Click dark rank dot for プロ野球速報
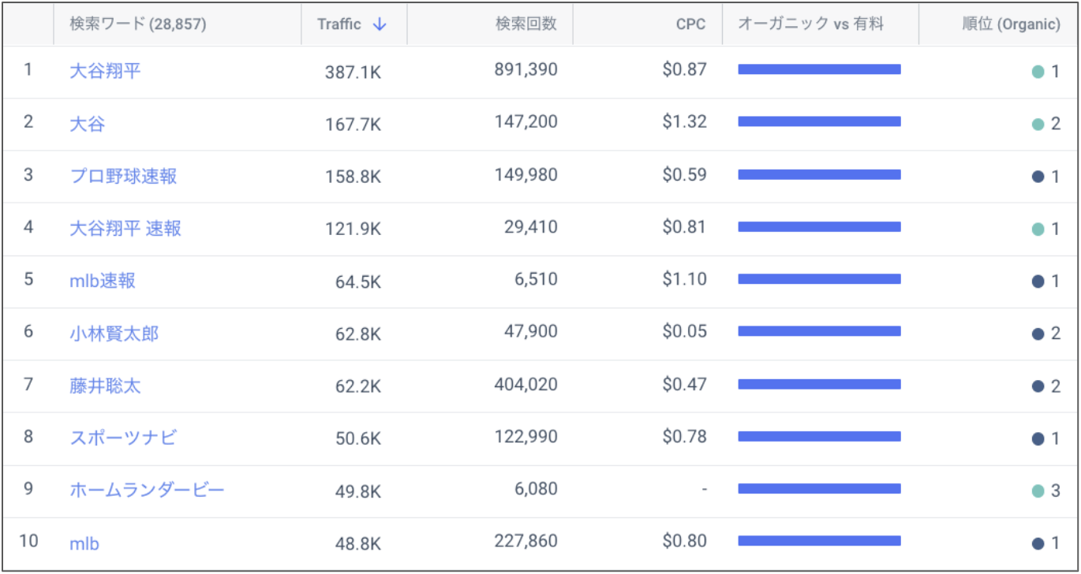 click(1038, 177)
